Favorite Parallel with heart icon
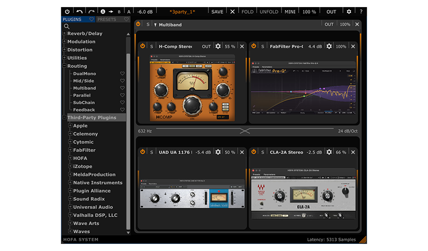Screen dimensions: 428x251 (x=122, y=95)
